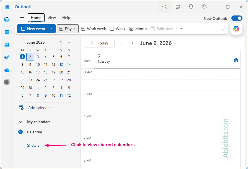
Task: Click Show all calendars link
Action: tap(34, 145)
